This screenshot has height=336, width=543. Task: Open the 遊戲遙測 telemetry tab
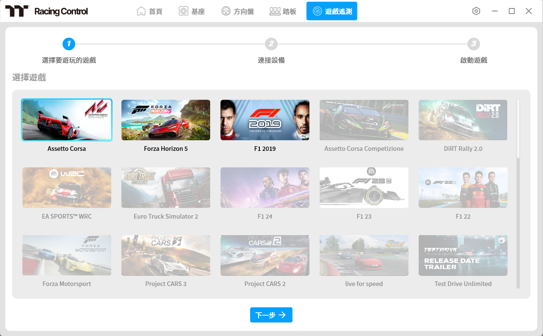(x=332, y=11)
